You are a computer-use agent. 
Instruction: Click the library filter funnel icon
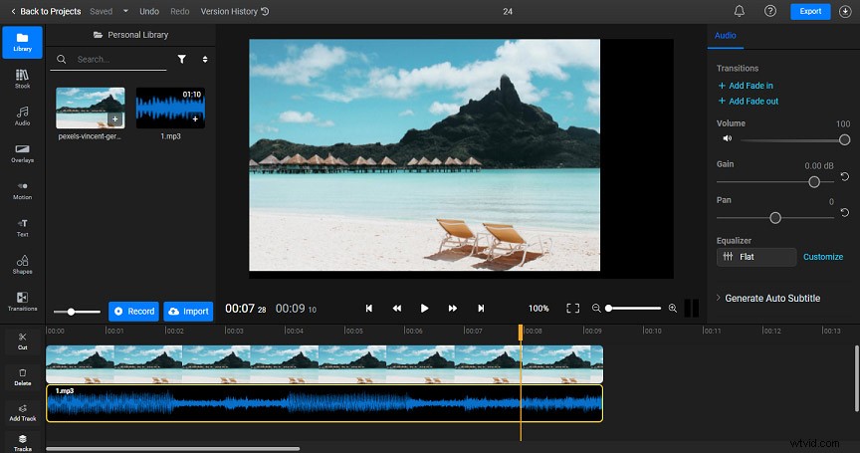(181, 59)
